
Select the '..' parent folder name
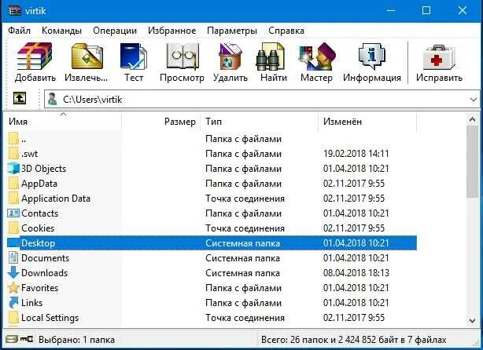[24, 140]
